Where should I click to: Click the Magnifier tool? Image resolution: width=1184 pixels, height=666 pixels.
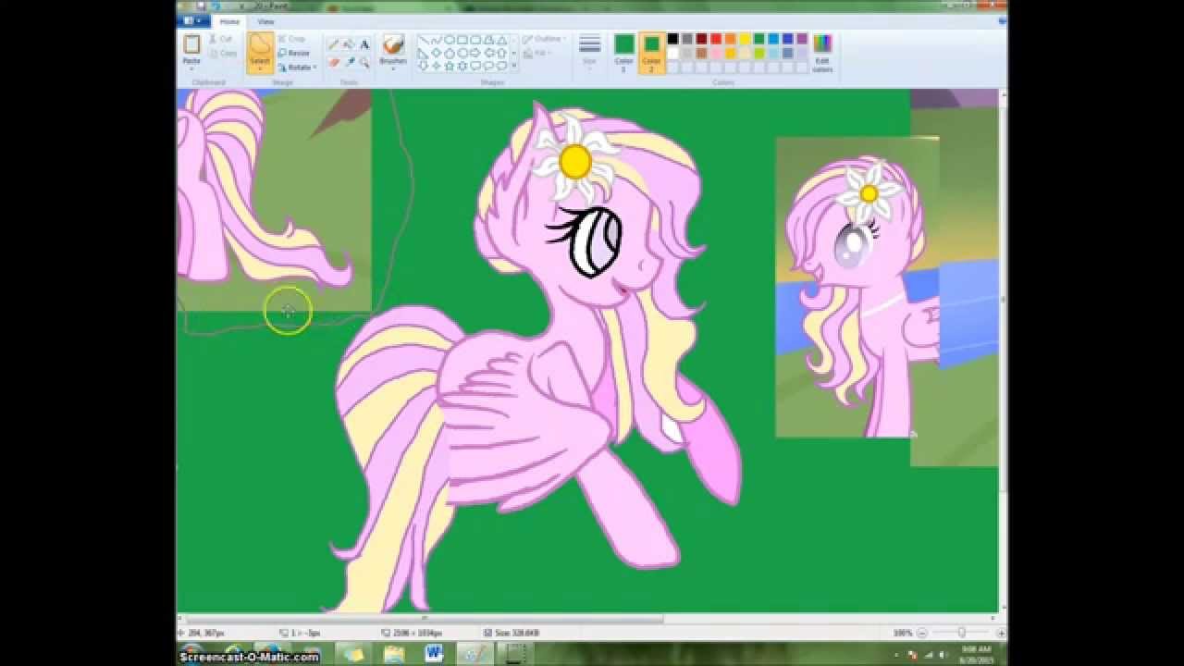tap(364, 62)
